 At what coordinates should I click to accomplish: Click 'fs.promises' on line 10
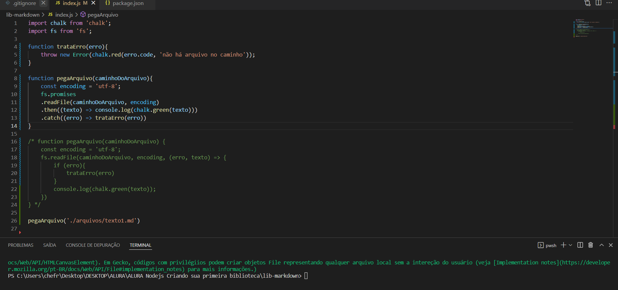tap(58, 94)
